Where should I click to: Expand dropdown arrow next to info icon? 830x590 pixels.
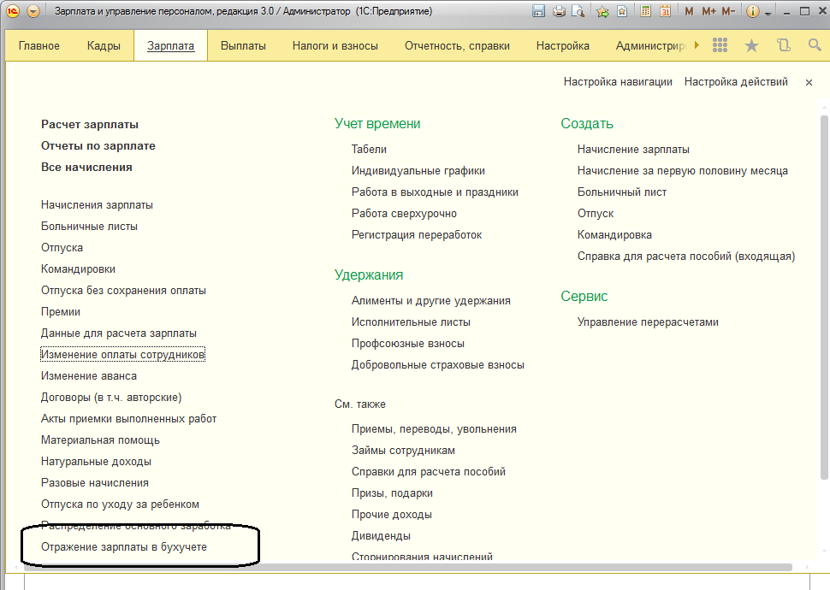click(x=768, y=13)
